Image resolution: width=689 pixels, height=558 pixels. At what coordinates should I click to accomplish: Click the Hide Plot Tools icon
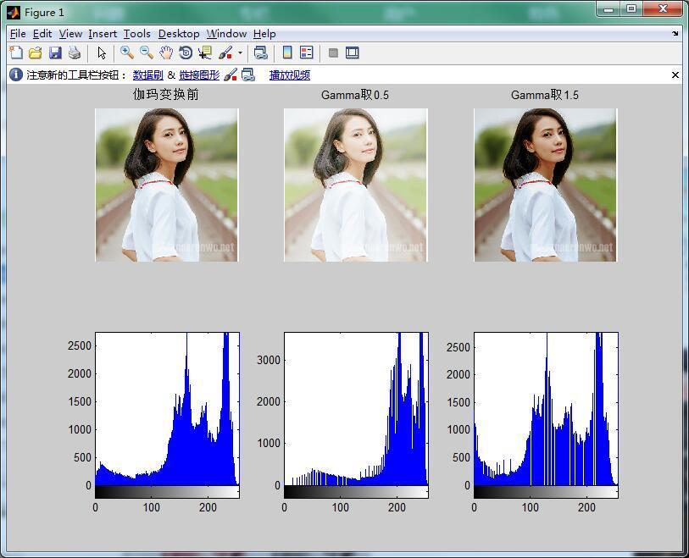click(x=333, y=53)
